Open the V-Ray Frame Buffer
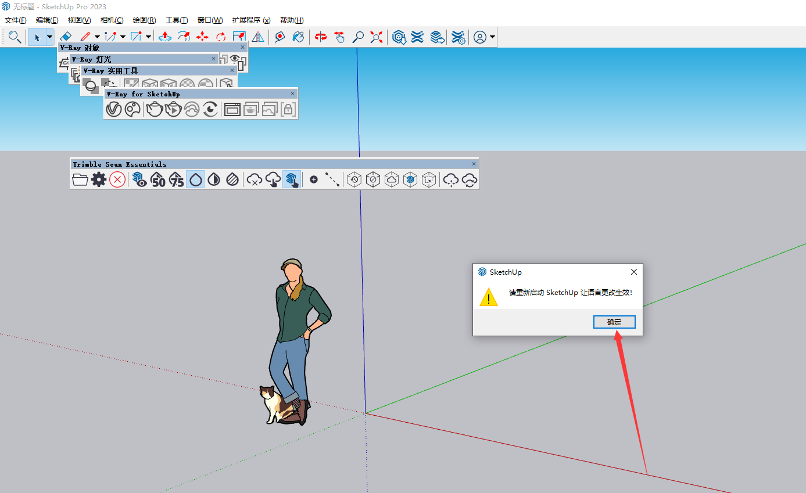The width and height of the screenshot is (806, 493). pyautogui.click(x=232, y=109)
